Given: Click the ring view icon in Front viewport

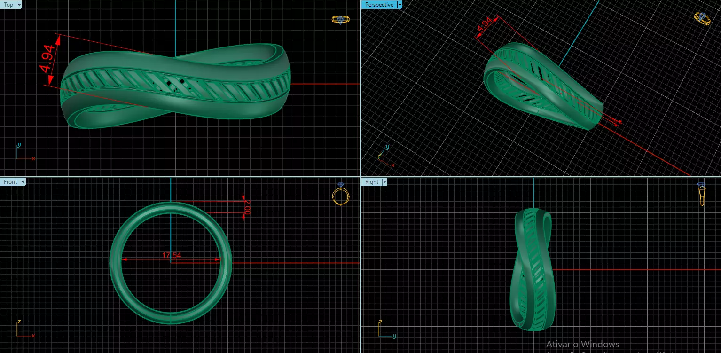Looking at the screenshot, I should coord(341,194).
